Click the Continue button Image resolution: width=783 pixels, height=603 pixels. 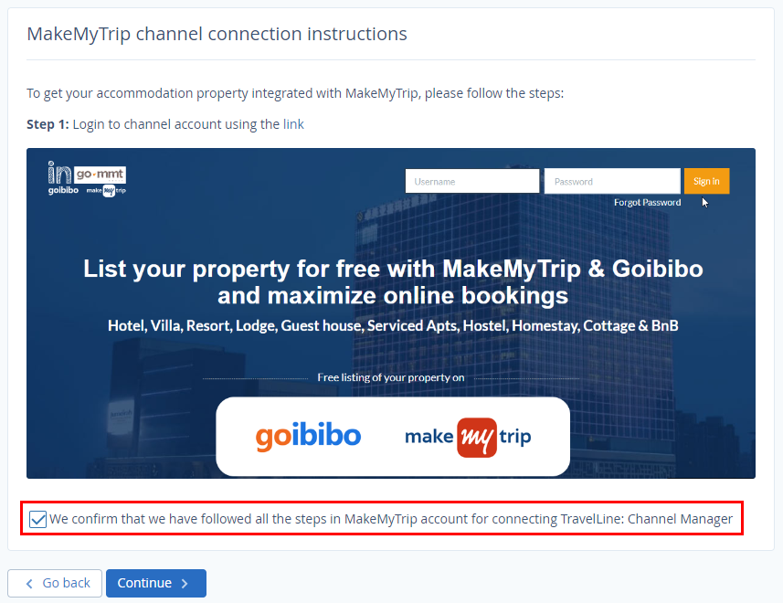click(x=156, y=583)
